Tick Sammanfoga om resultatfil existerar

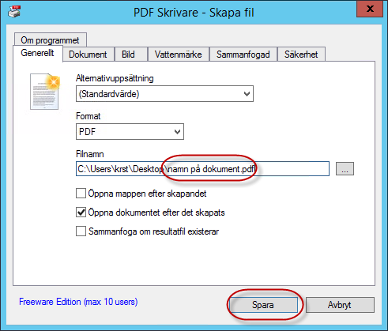pos(81,231)
